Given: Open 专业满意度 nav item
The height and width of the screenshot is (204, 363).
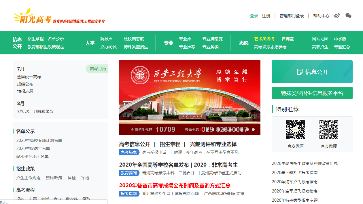Looking at the screenshot, I should (x=213, y=39).
